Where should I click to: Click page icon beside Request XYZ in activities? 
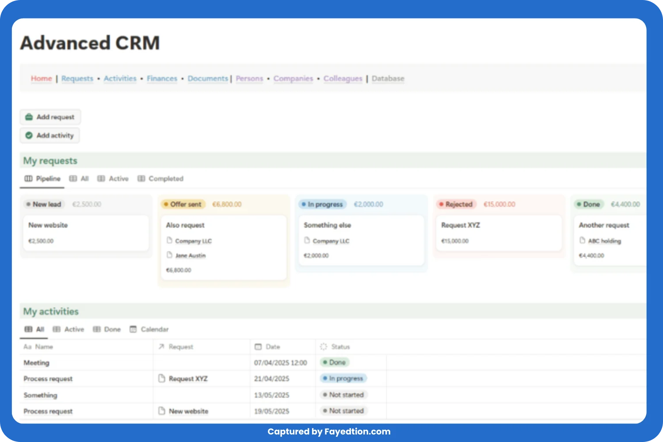click(162, 378)
